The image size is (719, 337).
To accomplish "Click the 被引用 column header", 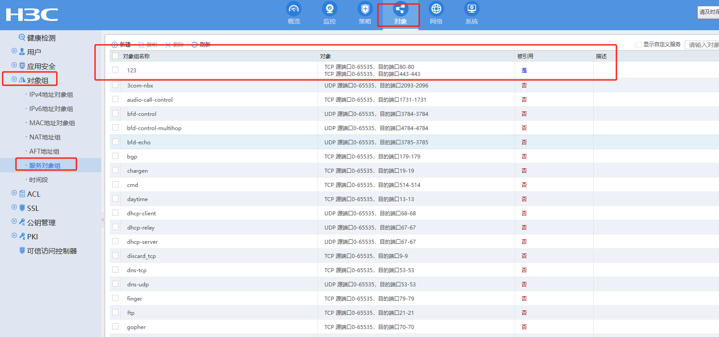I will pyautogui.click(x=525, y=56).
